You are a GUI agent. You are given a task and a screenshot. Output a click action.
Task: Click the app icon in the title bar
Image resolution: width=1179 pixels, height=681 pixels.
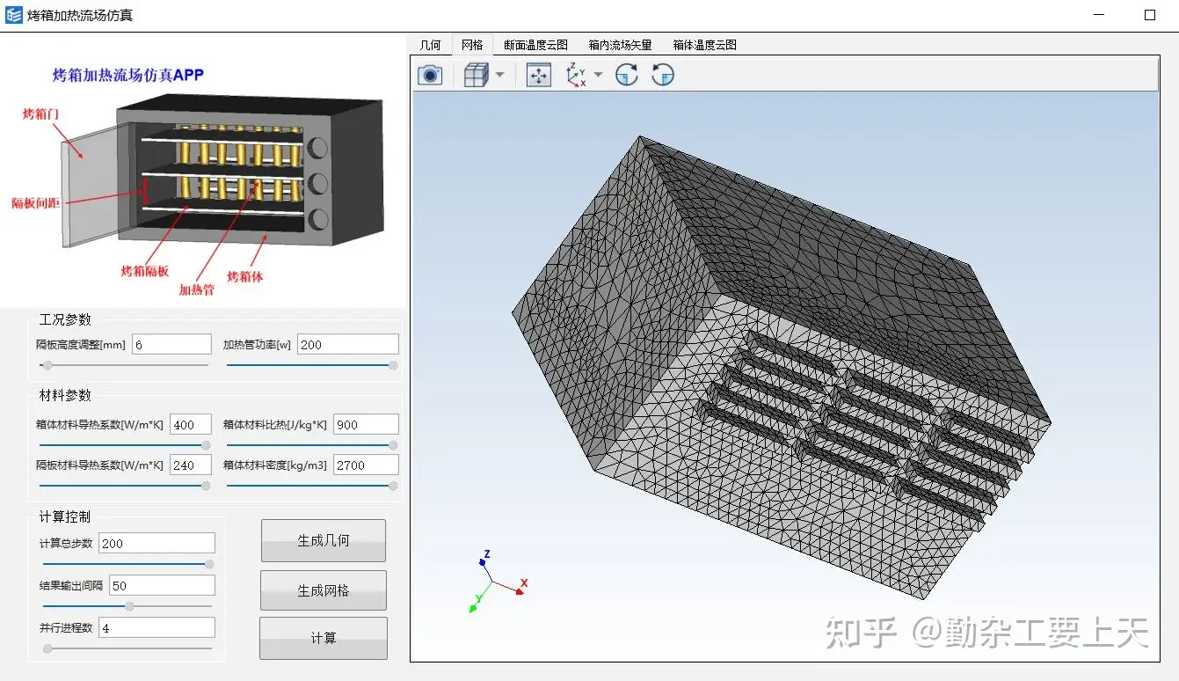14,15
